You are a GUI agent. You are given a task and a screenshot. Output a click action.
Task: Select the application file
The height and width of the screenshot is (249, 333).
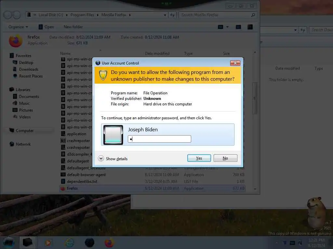tap(76, 134)
